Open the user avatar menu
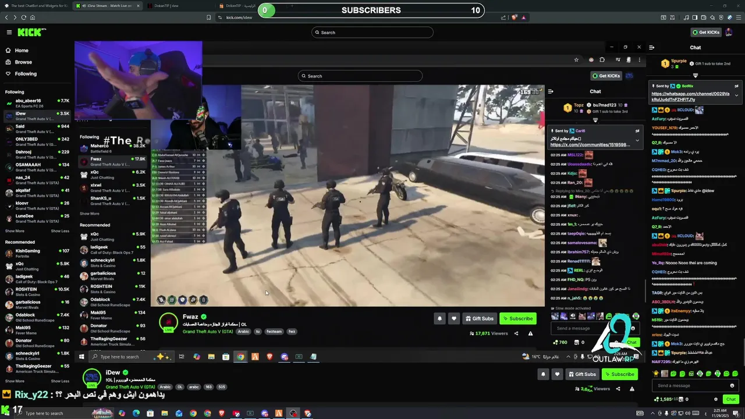This screenshot has height=419, width=745. (729, 33)
